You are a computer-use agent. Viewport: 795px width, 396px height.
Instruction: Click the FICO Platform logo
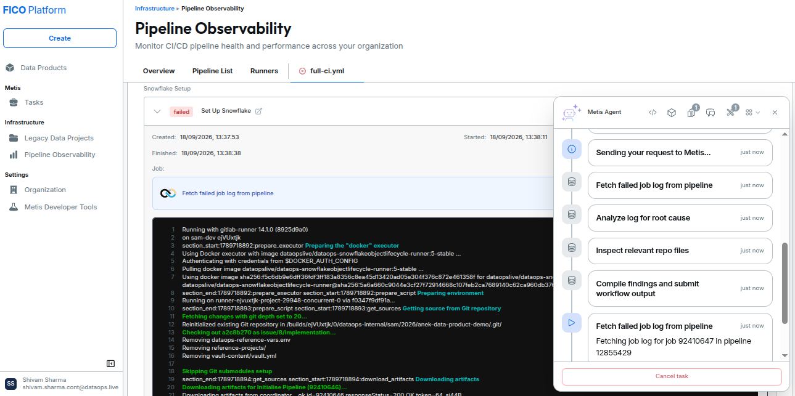35,10
